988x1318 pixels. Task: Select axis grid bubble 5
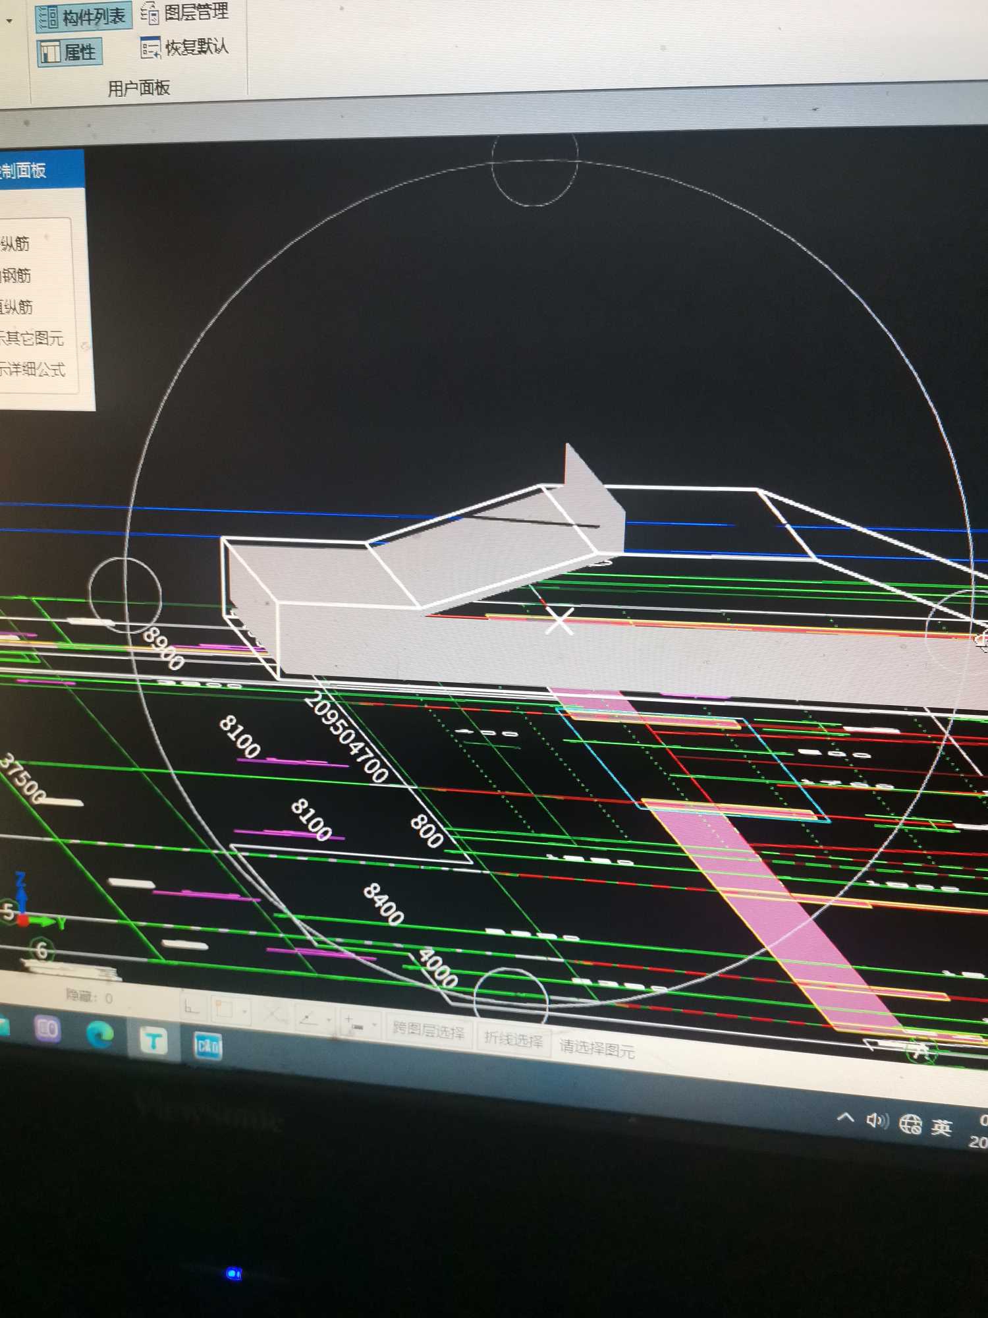click(x=8, y=911)
